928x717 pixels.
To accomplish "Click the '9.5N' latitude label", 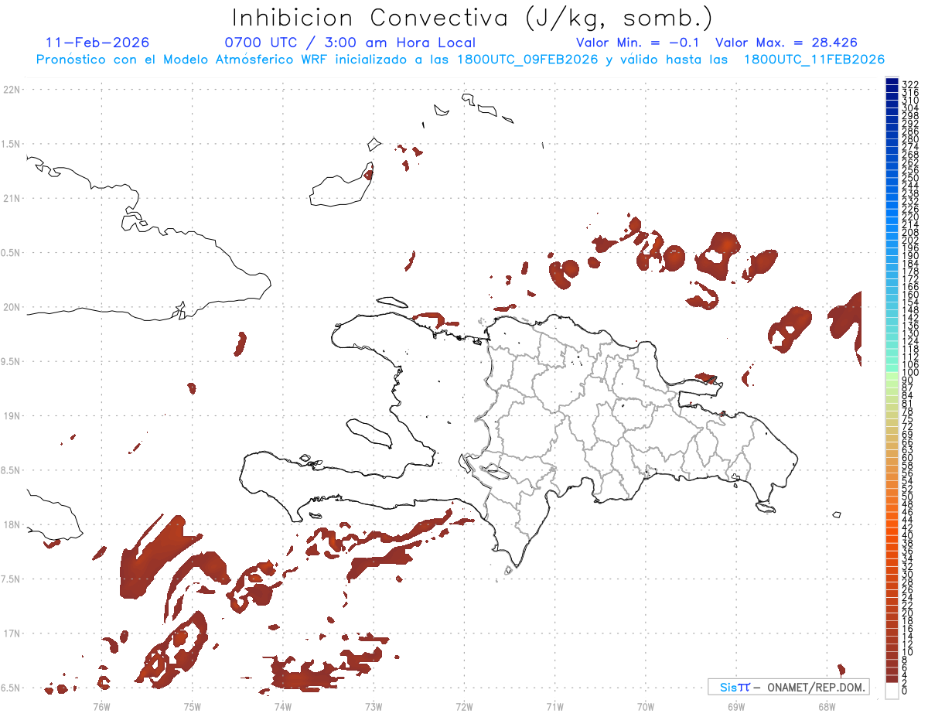I will pyautogui.click(x=12, y=361).
